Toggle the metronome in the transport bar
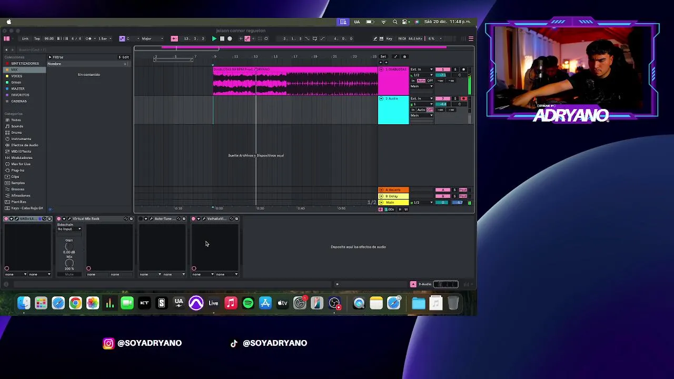The image size is (674, 379). (88, 38)
